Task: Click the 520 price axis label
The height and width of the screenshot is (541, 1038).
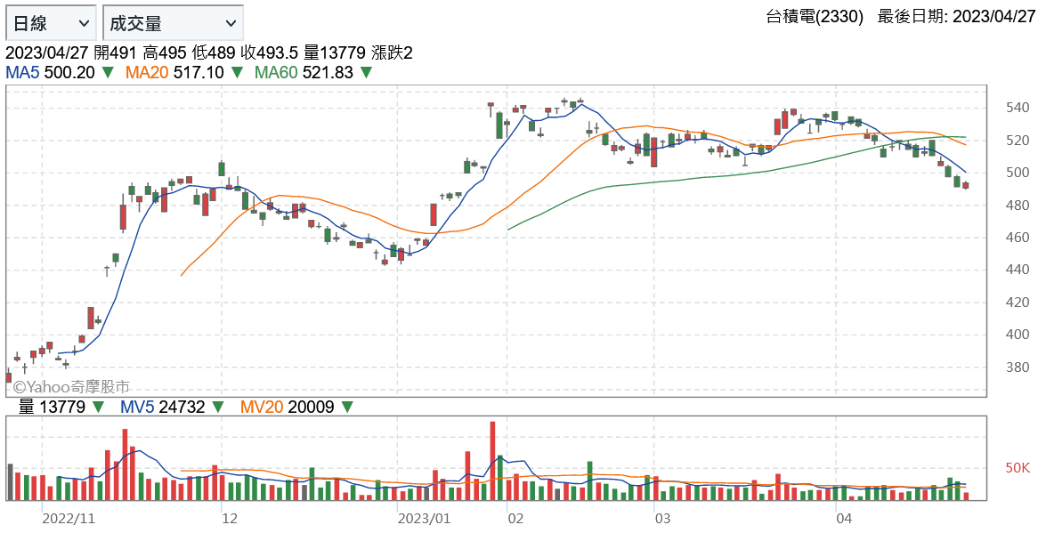Action: [1017, 141]
